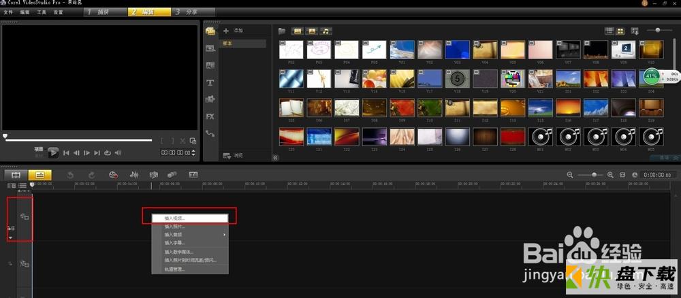Toggle show audio files filter
This screenshot has width=681, height=298.
click(x=326, y=31)
